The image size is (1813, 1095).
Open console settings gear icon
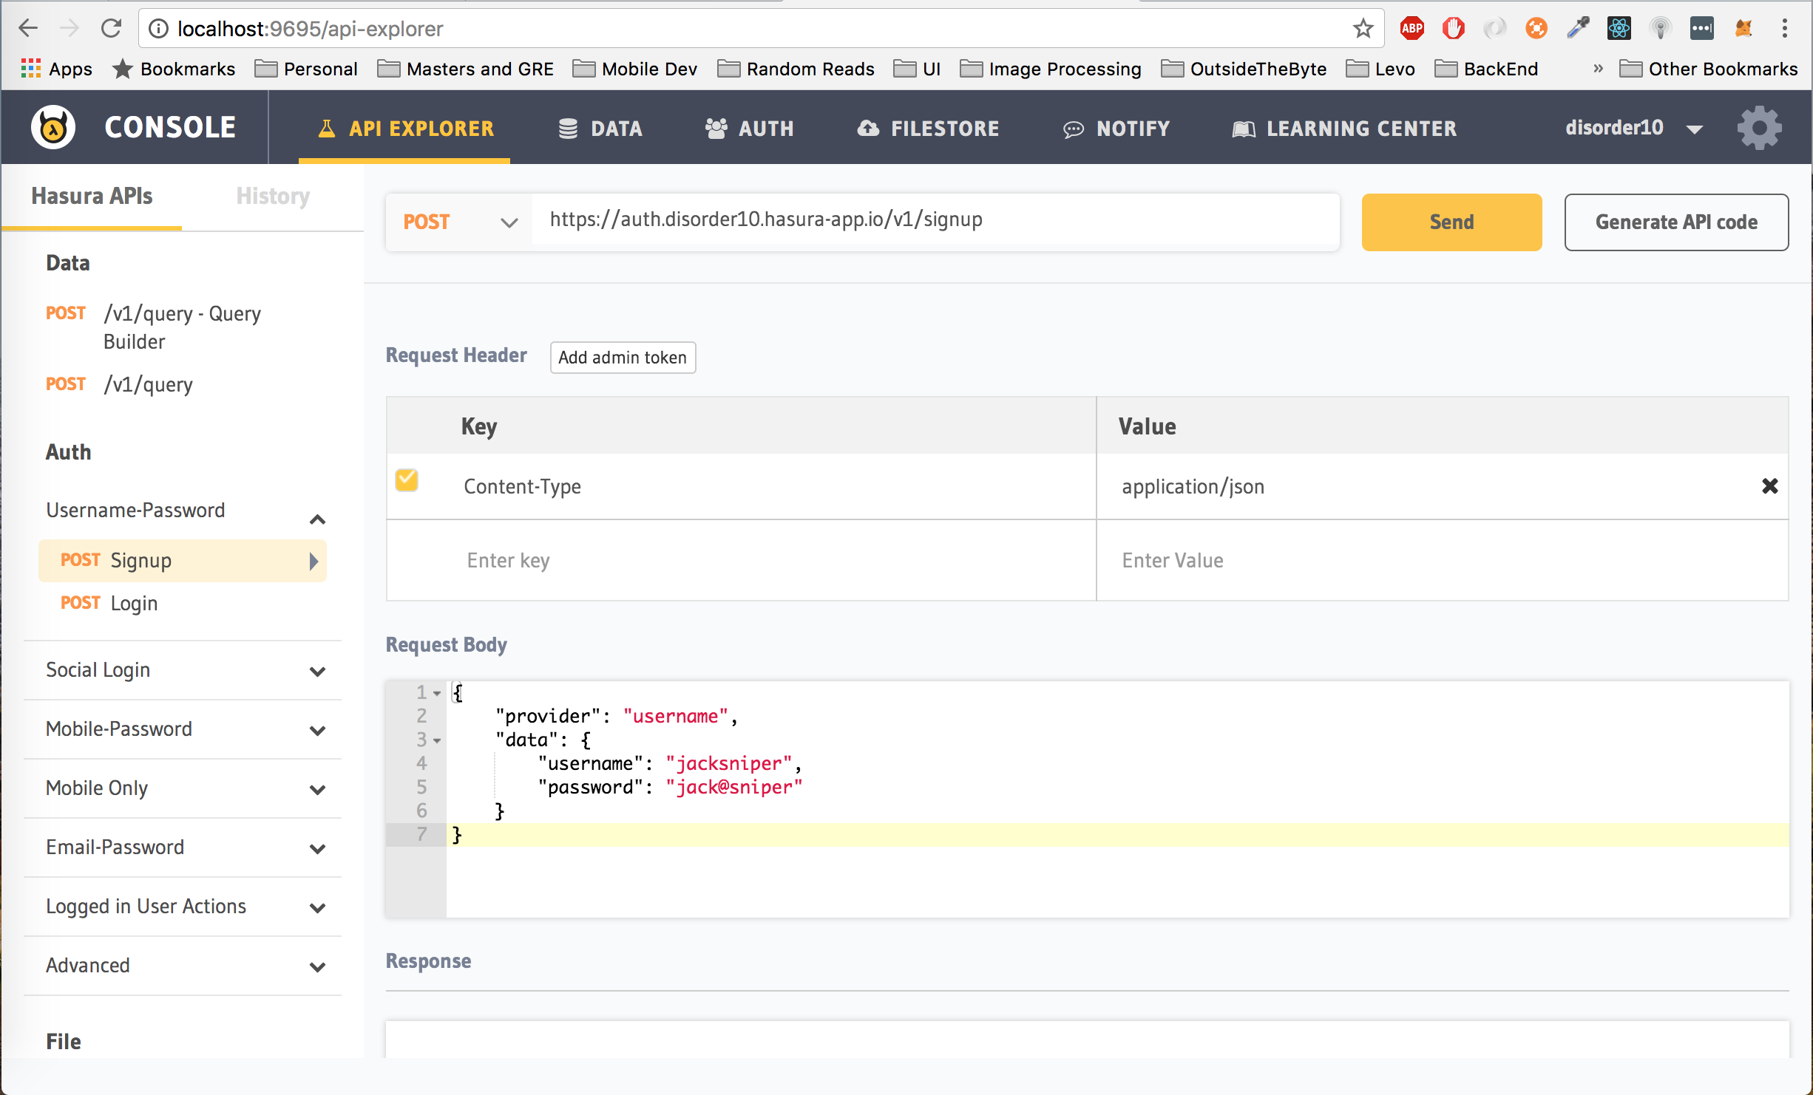(x=1760, y=127)
